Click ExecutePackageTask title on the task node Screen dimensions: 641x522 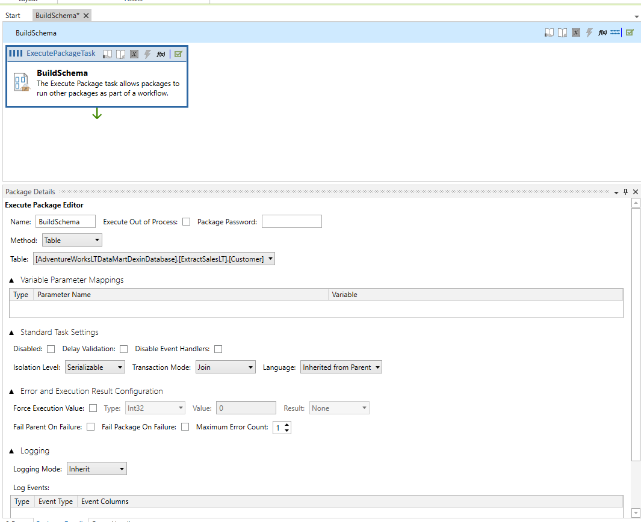click(x=61, y=53)
